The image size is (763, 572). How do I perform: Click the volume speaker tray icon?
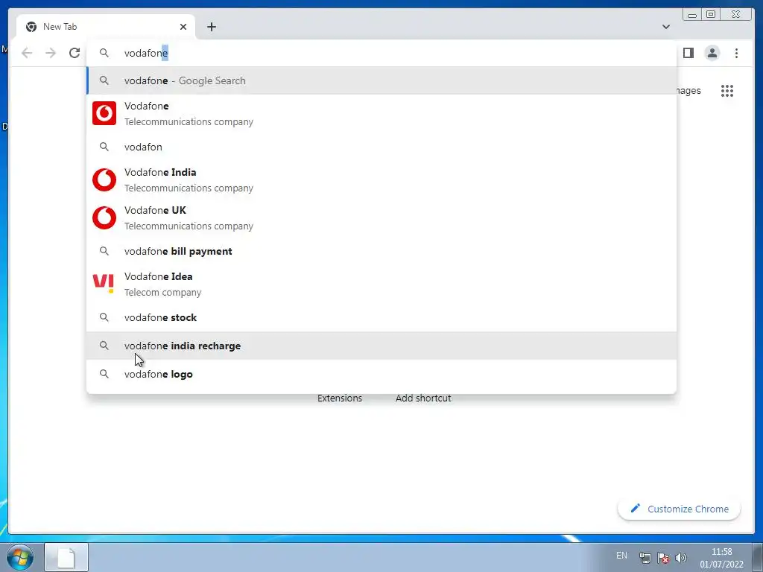tap(681, 558)
